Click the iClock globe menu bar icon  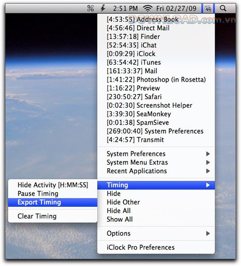pos(208,8)
